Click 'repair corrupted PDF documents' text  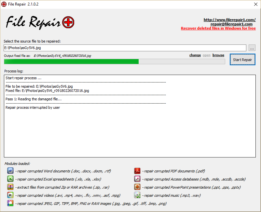coord(173,171)
